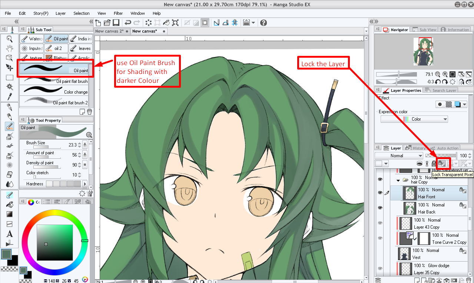This screenshot has width=474, height=283.
Task: Select the Oil paint flat brush sub tool
Action: coord(55,81)
